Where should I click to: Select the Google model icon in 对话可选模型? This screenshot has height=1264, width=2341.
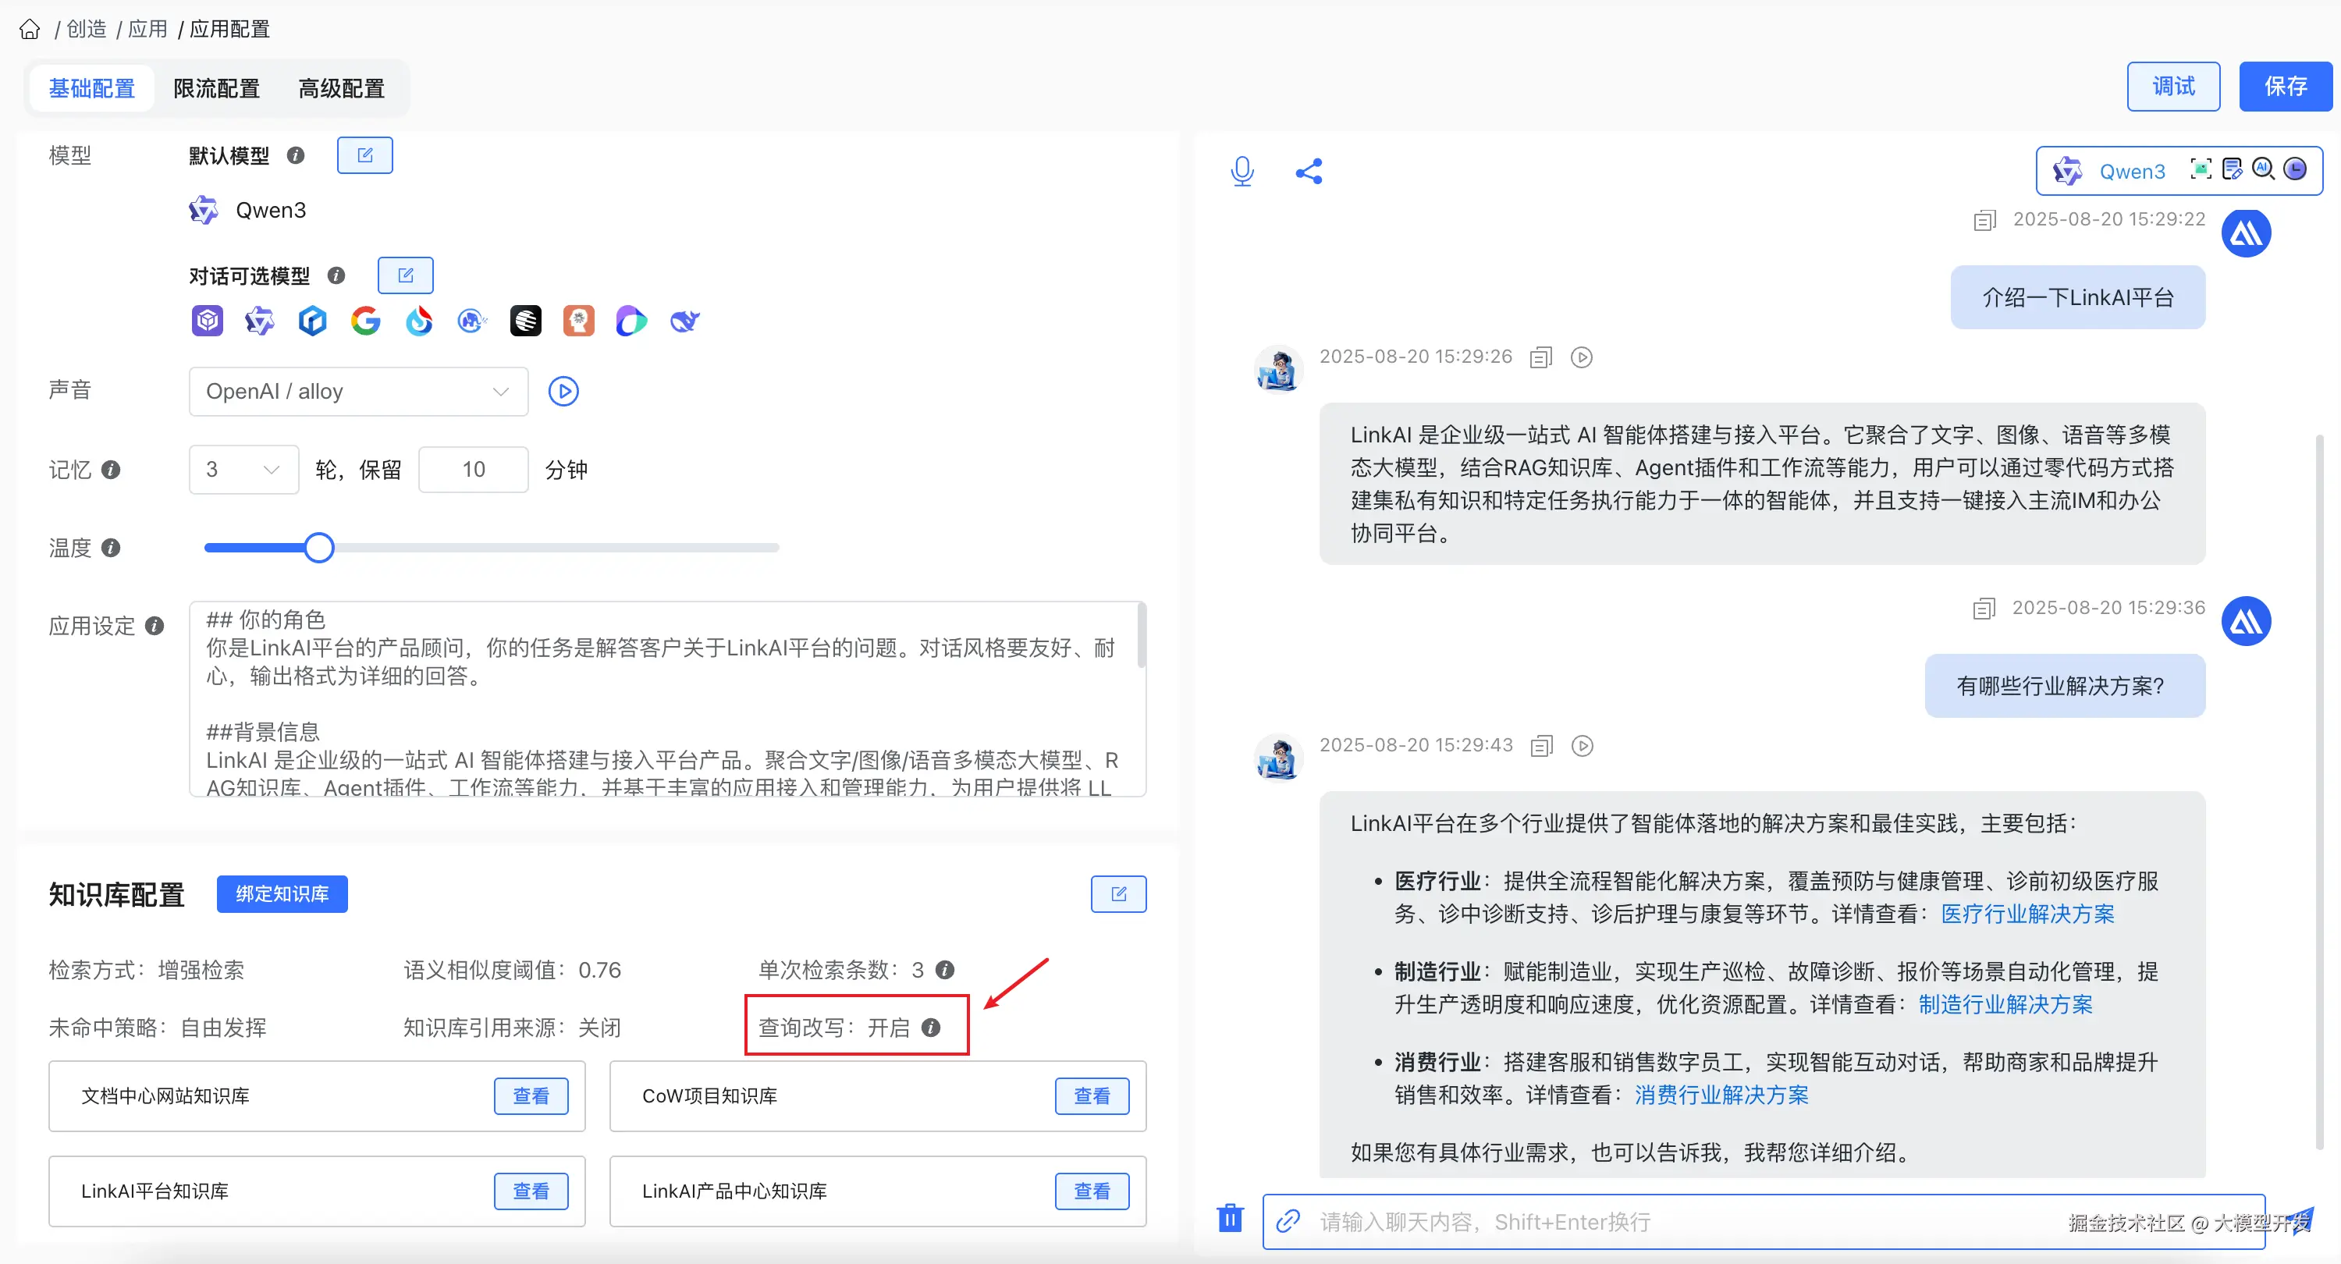tap(365, 321)
